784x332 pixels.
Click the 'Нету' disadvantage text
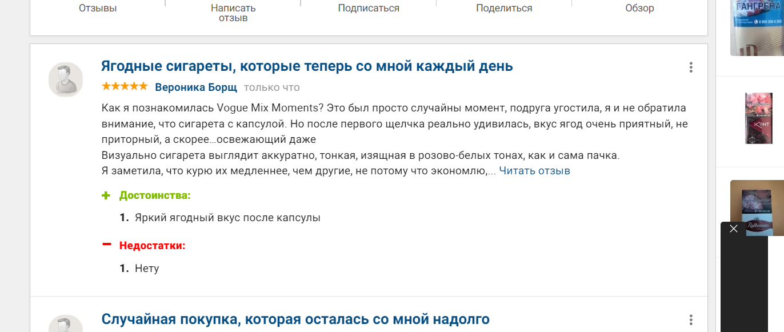(147, 268)
